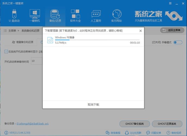This screenshot has width=187, height=136.
Task: Click the Windows PE镜像 download progress bar
Action: click(97, 40)
